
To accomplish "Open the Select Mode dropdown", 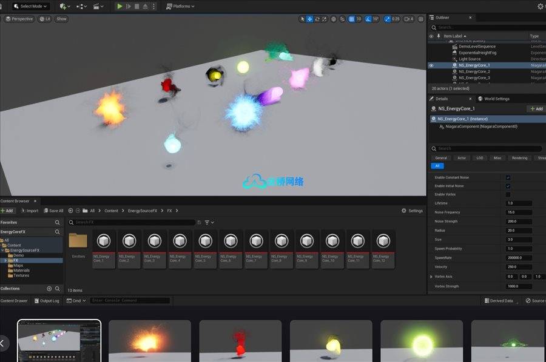I will [30, 6].
